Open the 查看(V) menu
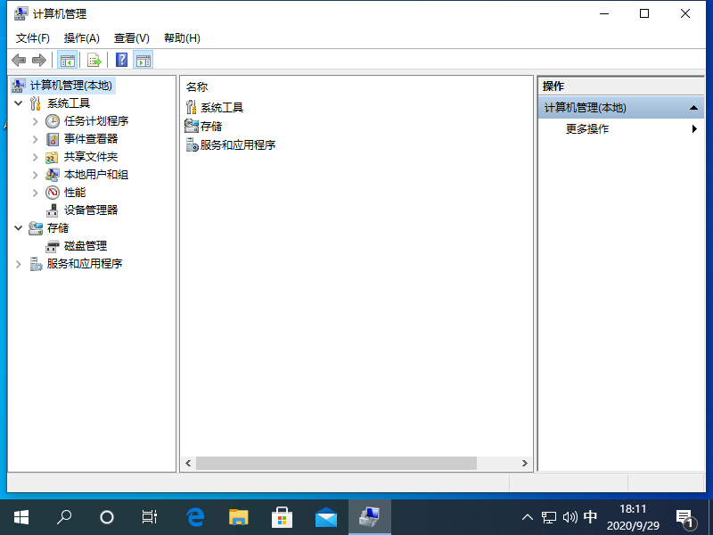The height and width of the screenshot is (535, 713). click(130, 37)
